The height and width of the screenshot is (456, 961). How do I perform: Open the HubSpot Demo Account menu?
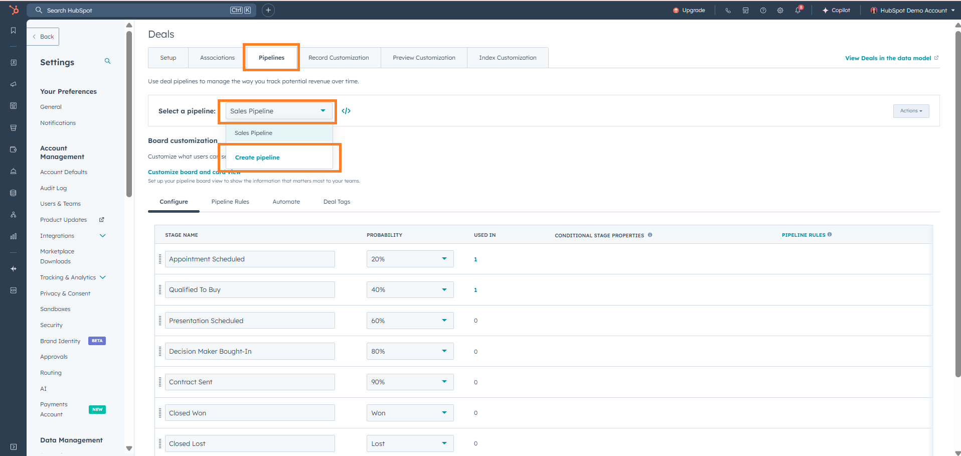(x=912, y=10)
